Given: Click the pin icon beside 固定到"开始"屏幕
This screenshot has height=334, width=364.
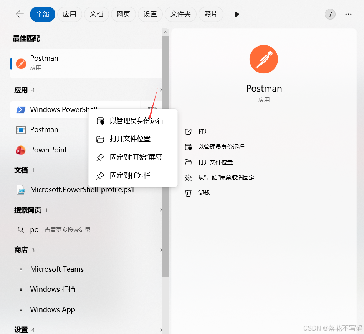Looking at the screenshot, I should [100, 157].
